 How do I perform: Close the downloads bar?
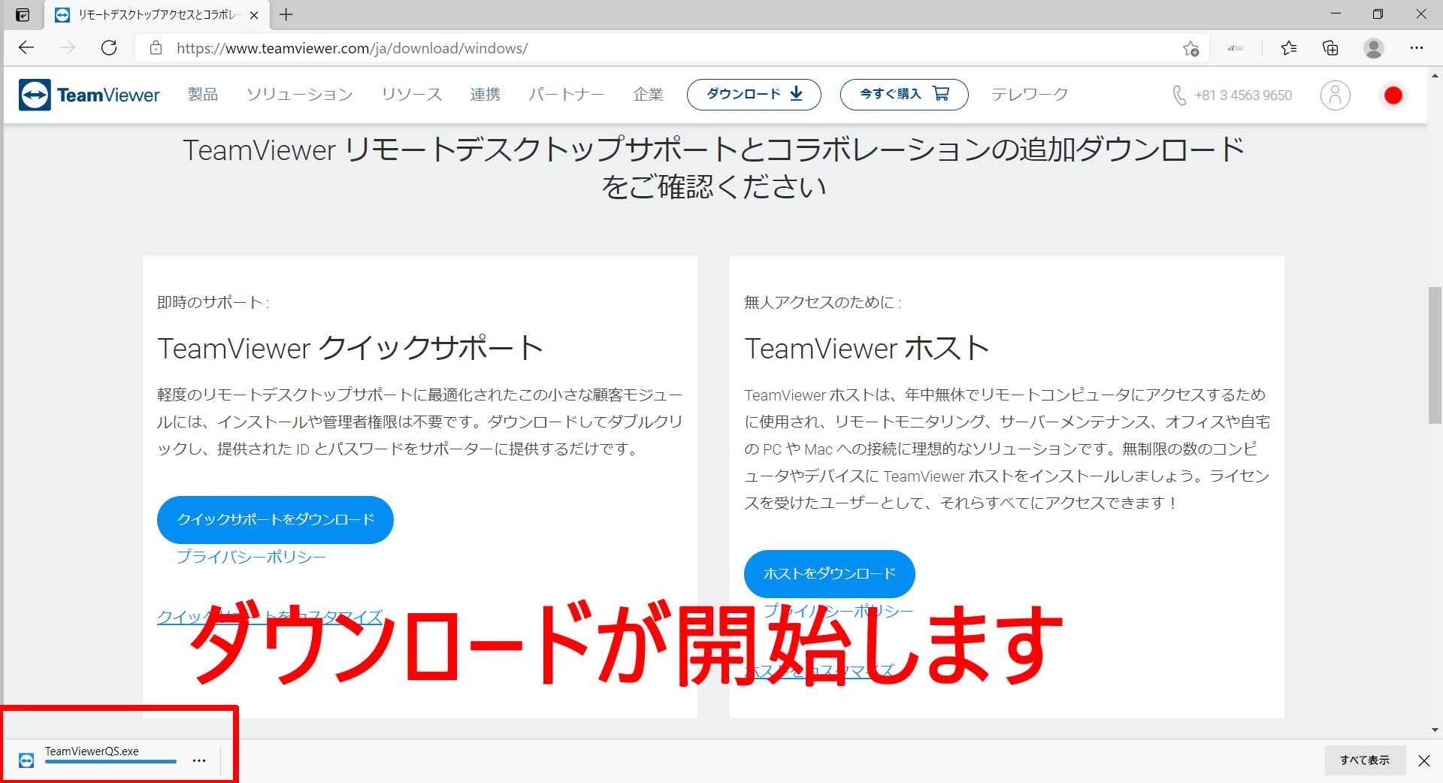click(x=1423, y=760)
